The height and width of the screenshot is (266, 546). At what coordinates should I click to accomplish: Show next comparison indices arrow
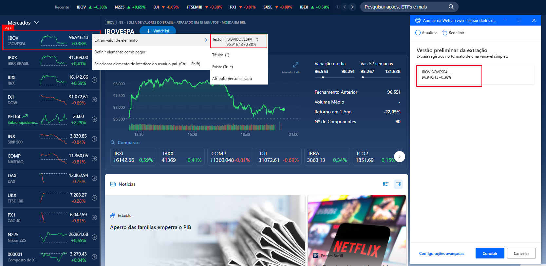pyautogui.click(x=400, y=157)
